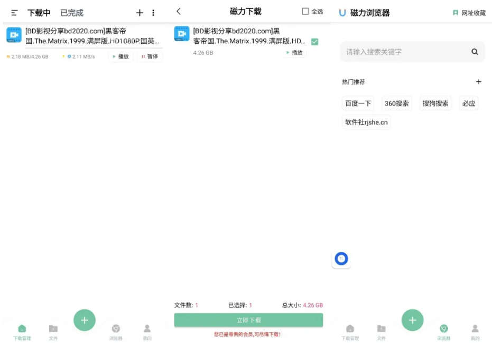The image size is (492, 343).
Task: Open the 百度一下 search shortcut
Action: tap(357, 103)
